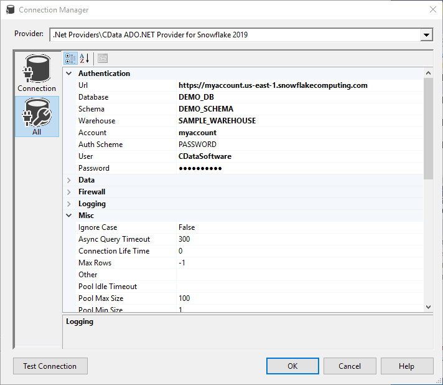Select the Pool Max Size label
443x385 pixels.
coord(101,298)
